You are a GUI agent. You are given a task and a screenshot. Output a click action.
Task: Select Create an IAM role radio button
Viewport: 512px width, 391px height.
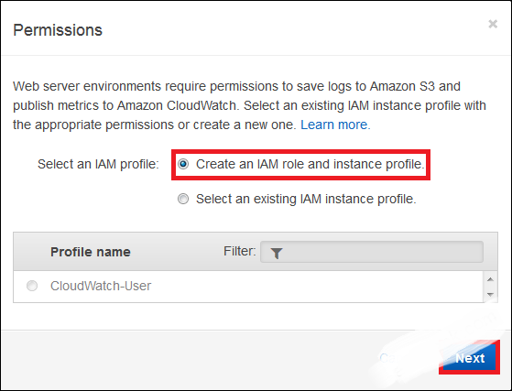click(183, 164)
